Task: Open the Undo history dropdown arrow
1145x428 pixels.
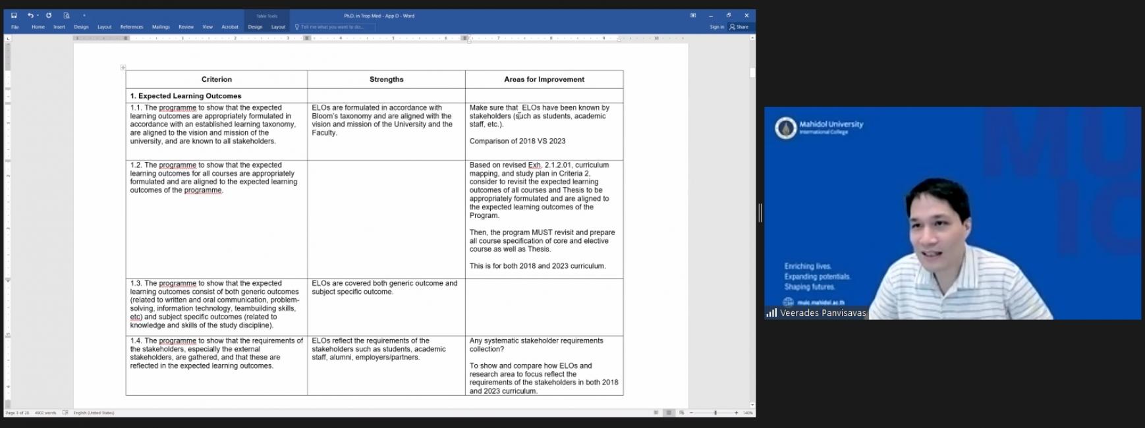Action: 38,15
